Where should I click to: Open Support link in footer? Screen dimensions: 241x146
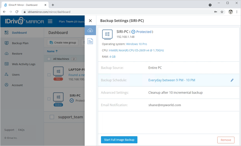click(9, 130)
